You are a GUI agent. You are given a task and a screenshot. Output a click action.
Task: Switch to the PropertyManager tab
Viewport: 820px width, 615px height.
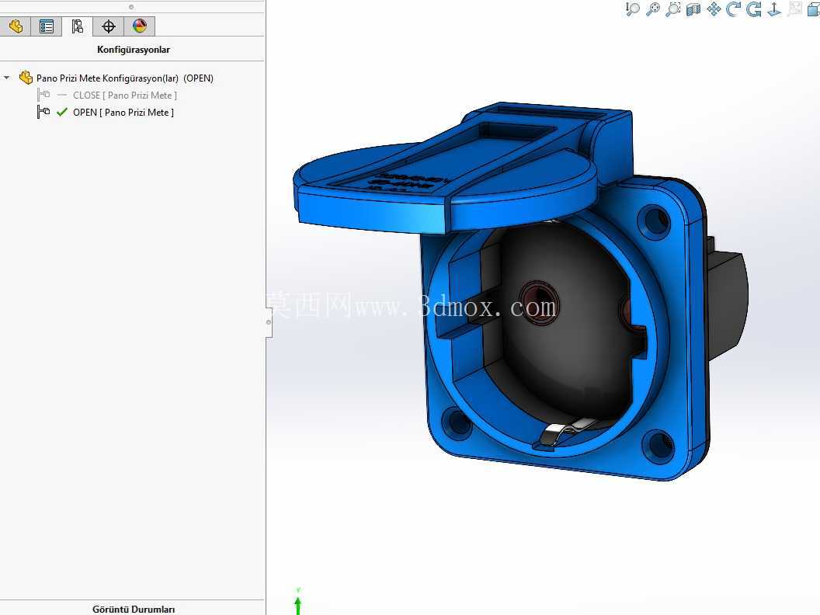(x=47, y=26)
